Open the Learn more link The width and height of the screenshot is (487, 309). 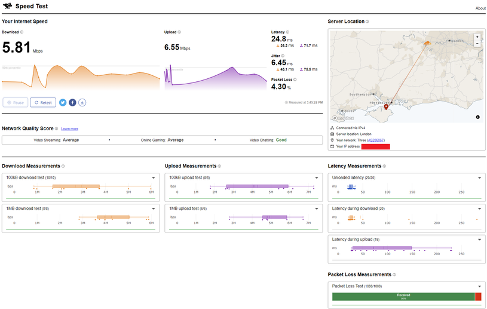pos(69,129)
